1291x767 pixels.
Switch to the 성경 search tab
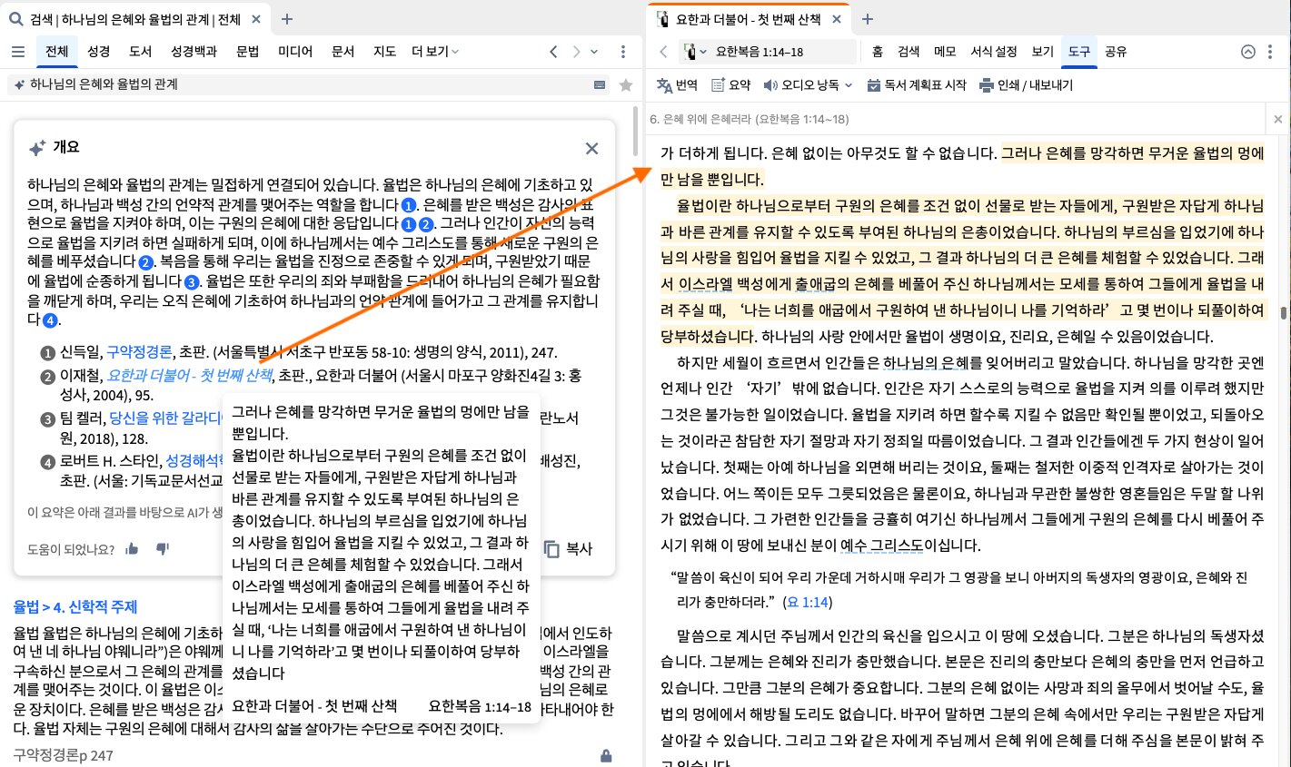point(98,52)
